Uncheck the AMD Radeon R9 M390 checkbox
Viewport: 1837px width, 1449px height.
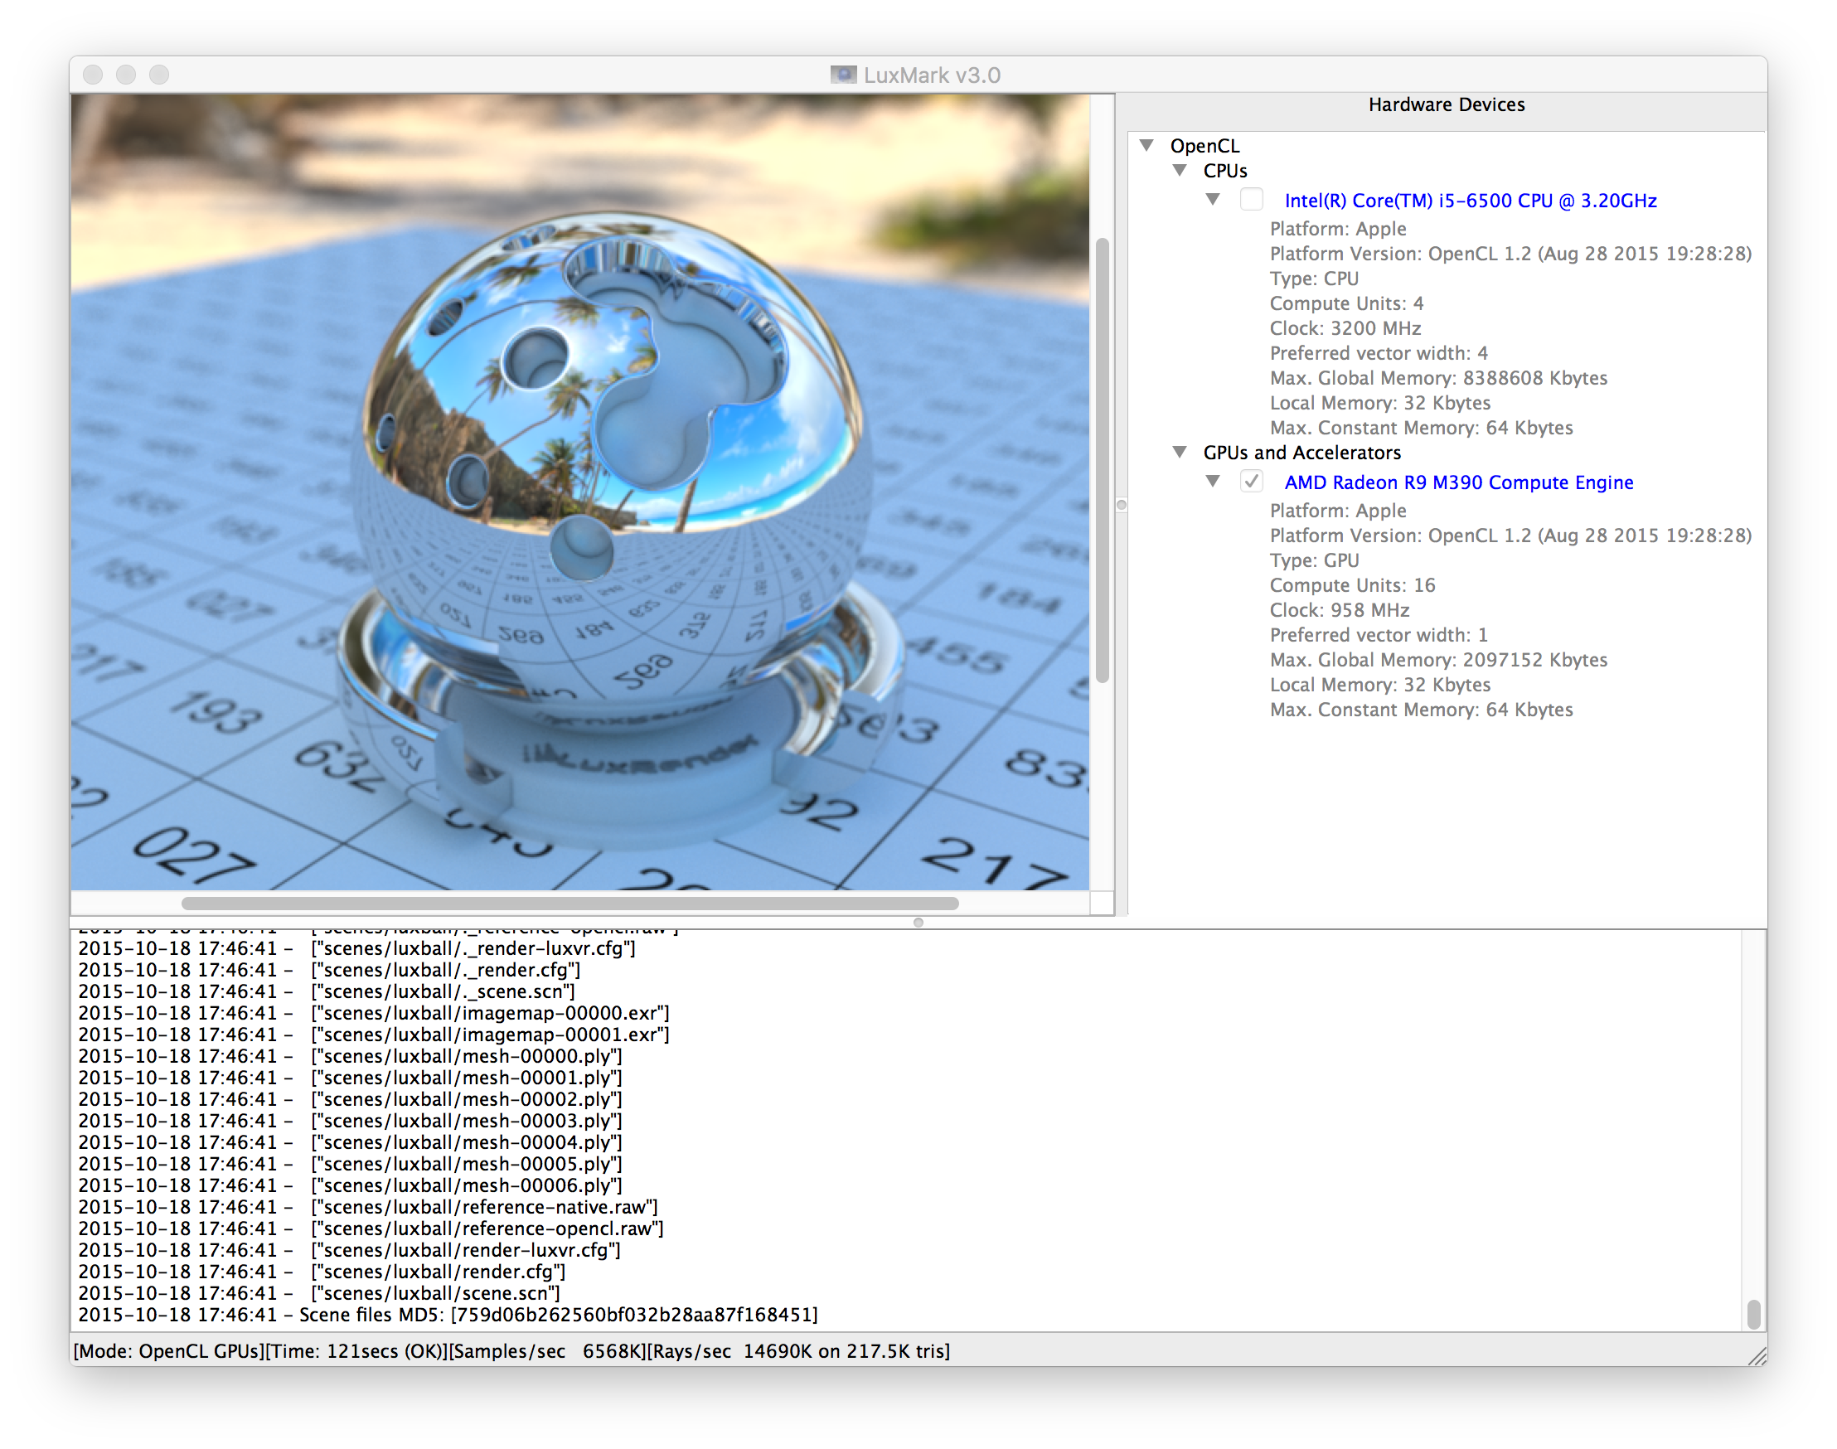pyautogui.click(x=1252, y=482)
